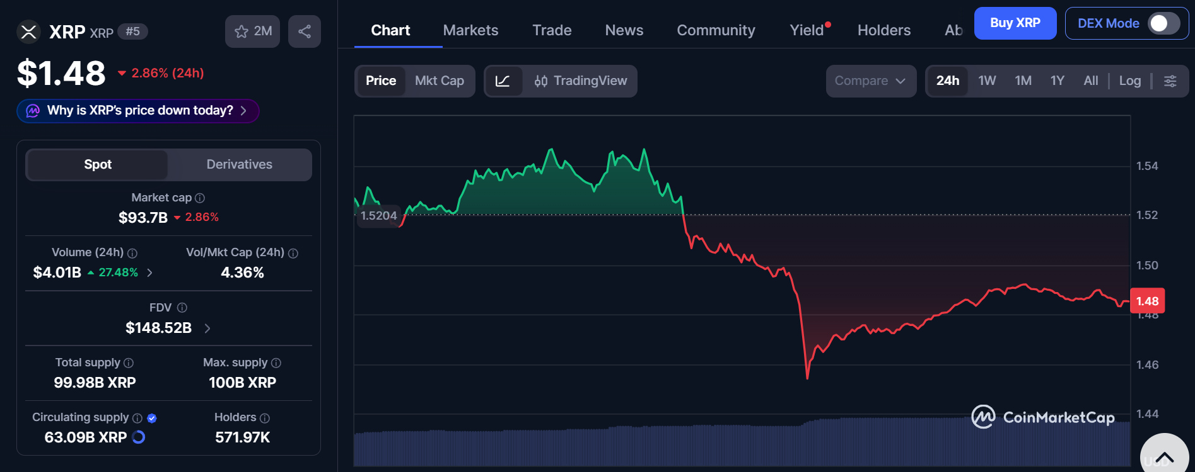
Task: Select the line chart view icon
Action: point(503,81)
